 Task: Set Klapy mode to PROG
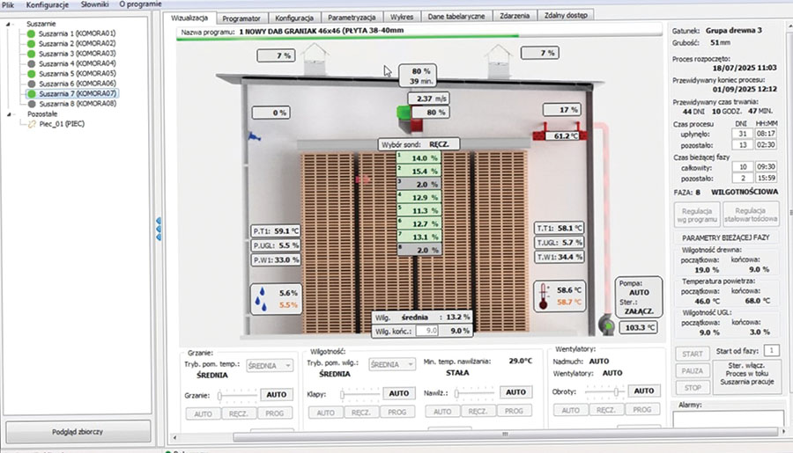coord(396,412)
